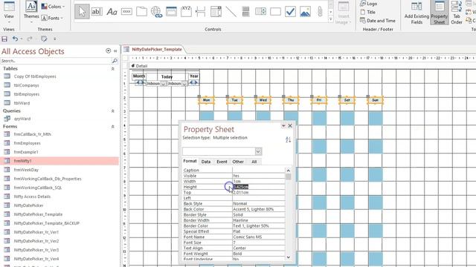
Task: Open All Access Objects pane menu
Action: pos(108,51)
